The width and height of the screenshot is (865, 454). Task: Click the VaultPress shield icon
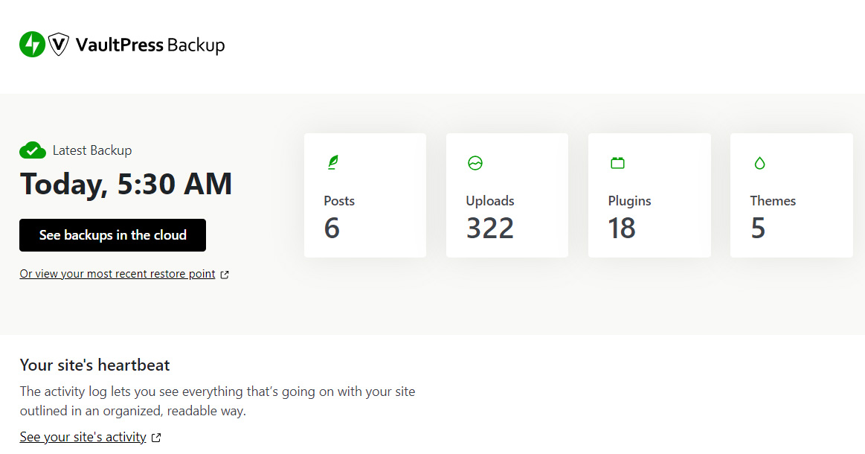pyautogui.click(x=57, y=44)
